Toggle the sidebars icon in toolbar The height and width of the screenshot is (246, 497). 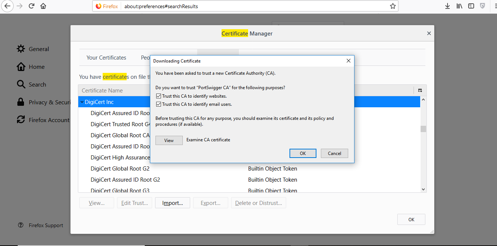(471, 6)
